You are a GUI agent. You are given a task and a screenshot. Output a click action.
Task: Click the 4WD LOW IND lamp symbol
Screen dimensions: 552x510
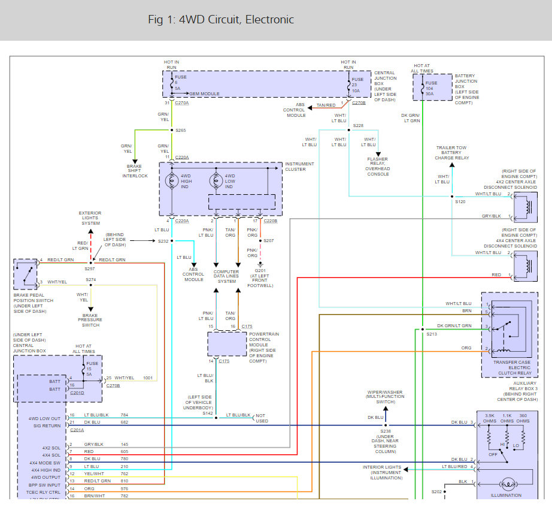[216, 181]
